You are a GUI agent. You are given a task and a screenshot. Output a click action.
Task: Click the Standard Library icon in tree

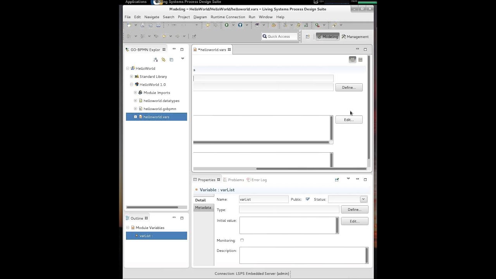(x=136, y=77)
